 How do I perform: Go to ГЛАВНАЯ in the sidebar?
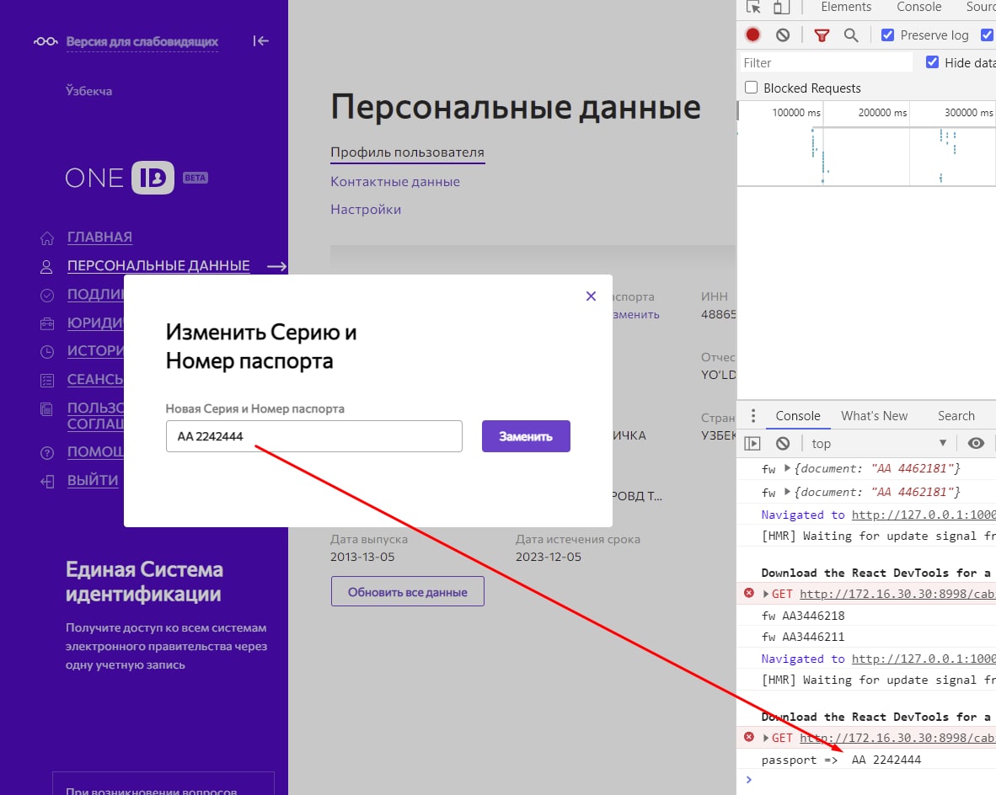tap(99, 237)
